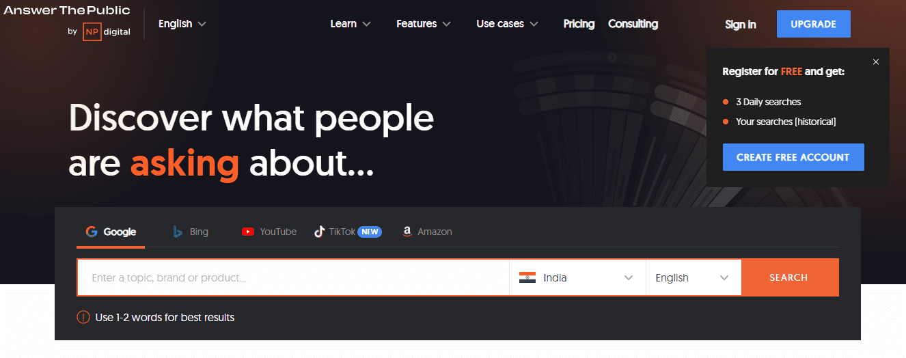
Task: Click CREATE FREE ACCOUNT button
Action: tap(793, 157)
